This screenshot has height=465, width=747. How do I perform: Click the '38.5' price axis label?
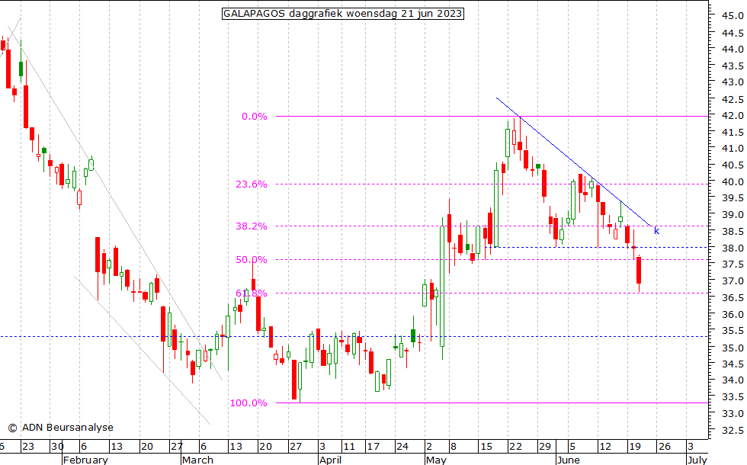[x=733, y=231]
